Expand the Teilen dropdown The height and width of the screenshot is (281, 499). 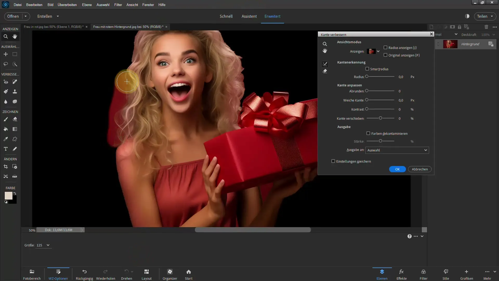coord(492,16)
